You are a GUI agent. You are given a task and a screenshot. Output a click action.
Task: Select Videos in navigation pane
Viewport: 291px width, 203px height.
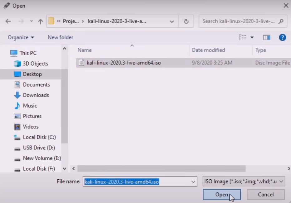click(x=31, y=127)
